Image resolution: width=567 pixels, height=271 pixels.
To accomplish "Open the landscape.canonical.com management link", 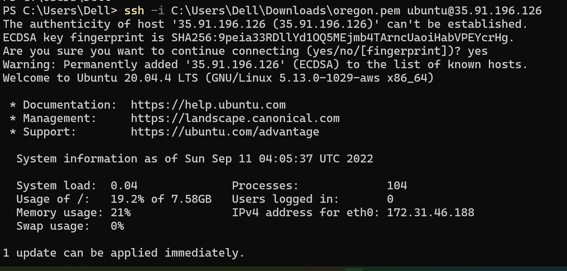I will click(x=235, y=118).
